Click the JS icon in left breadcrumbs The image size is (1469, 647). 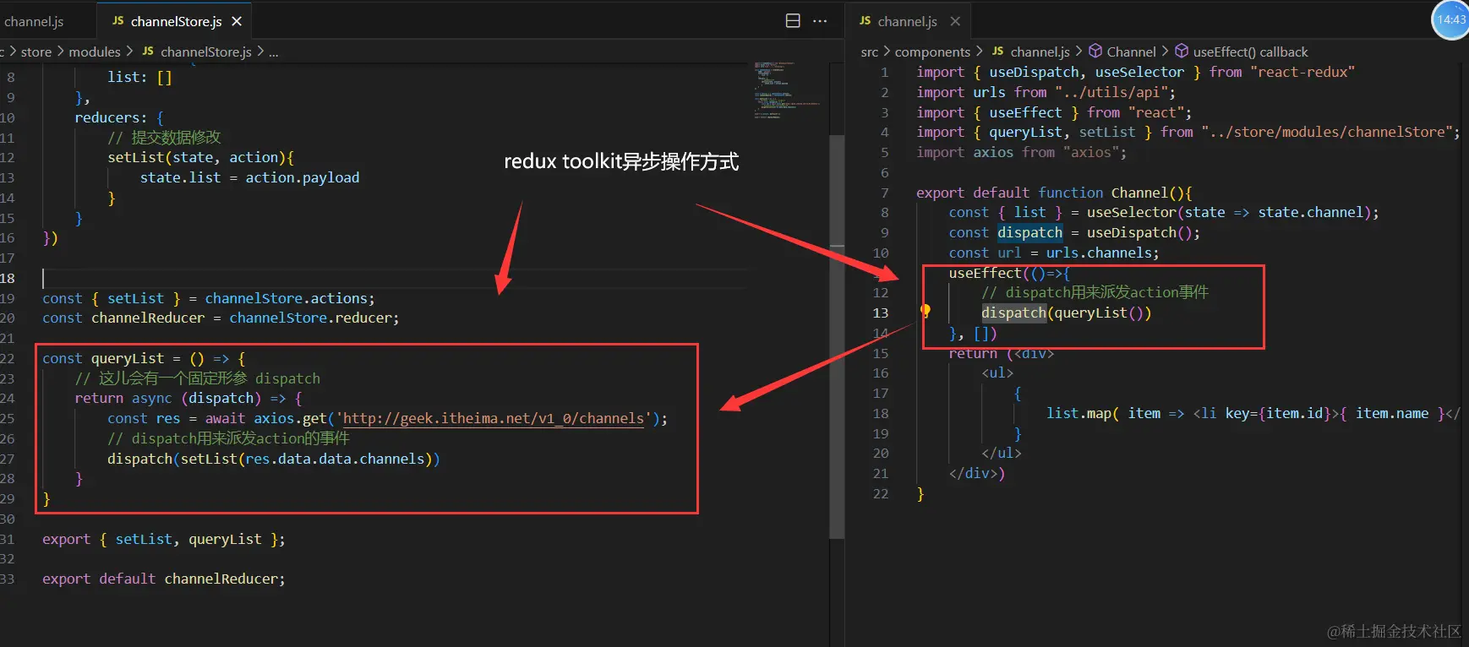(148, 52)
